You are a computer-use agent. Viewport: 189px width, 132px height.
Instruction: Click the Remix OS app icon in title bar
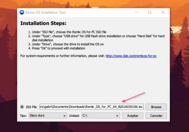[x=22, y=12]
